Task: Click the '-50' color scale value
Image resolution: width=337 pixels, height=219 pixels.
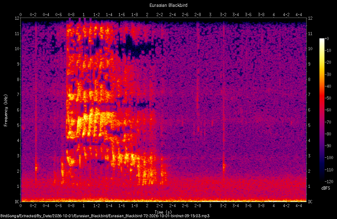Action: click(x=328, y=98)
